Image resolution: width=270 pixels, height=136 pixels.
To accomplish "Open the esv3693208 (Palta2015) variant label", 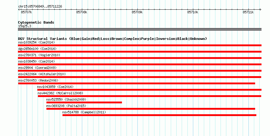I will point(66,106).
